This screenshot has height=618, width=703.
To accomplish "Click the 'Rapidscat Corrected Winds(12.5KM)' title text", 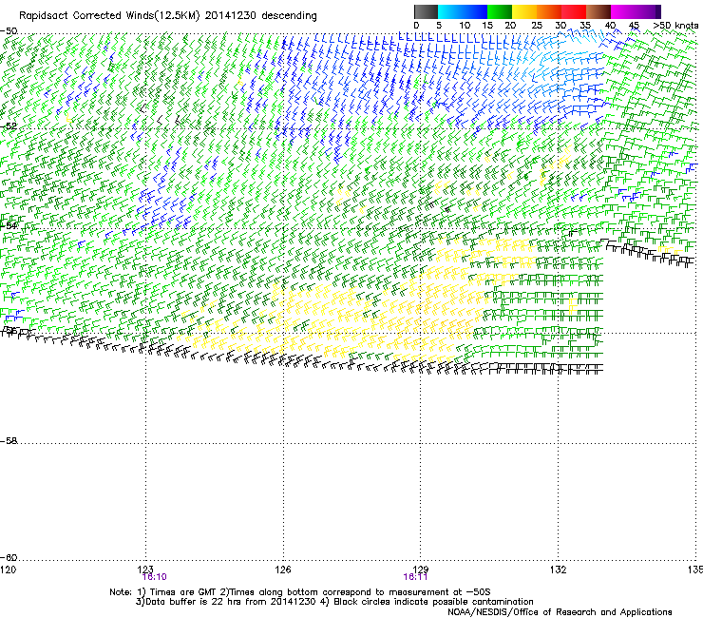I will [x=109, y=16].
